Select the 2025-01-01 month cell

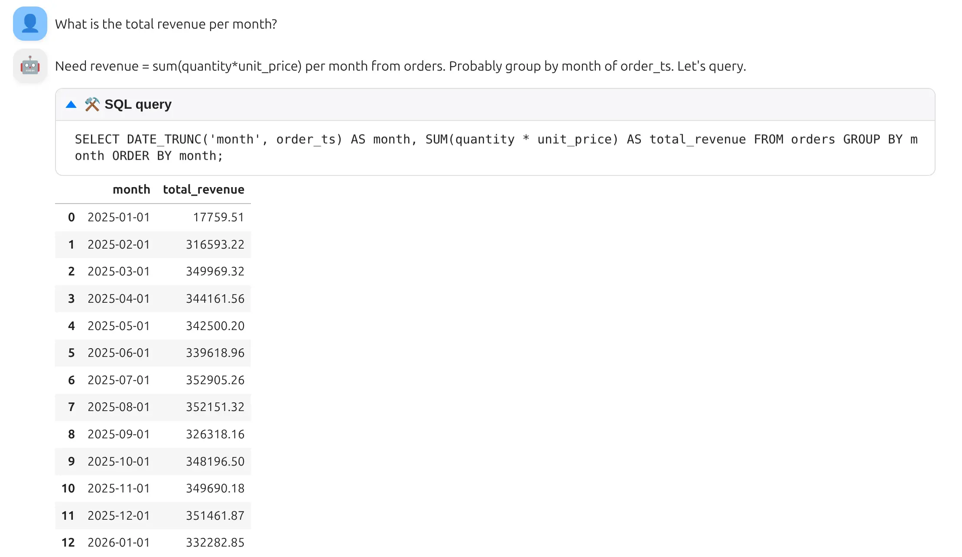point(119,217)
